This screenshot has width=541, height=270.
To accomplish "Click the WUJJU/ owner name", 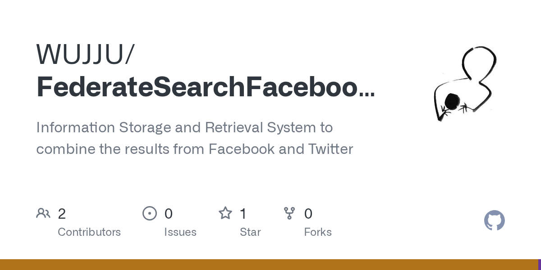I will click(85, 54).
